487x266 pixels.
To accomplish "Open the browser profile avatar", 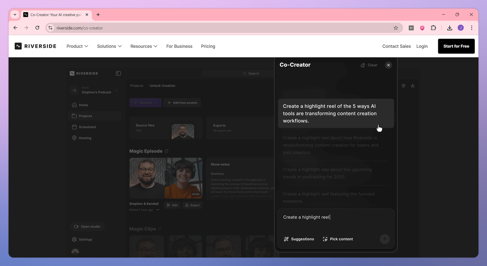I will click(x=461, y=28).
